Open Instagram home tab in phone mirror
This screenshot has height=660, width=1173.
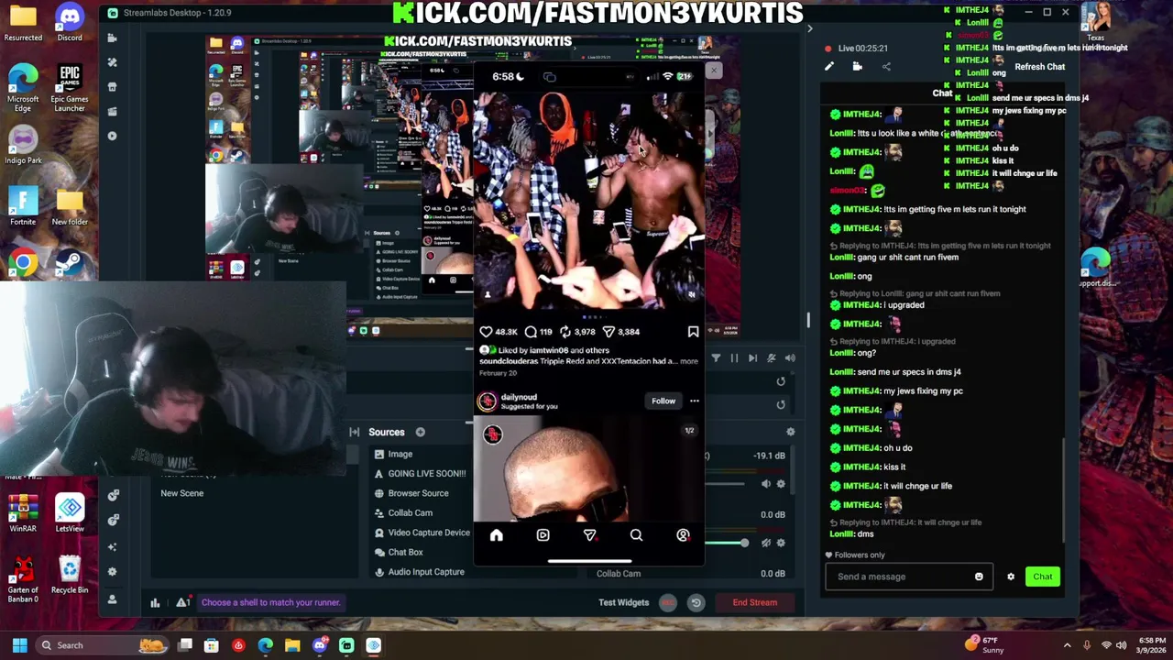coord(496,535)
